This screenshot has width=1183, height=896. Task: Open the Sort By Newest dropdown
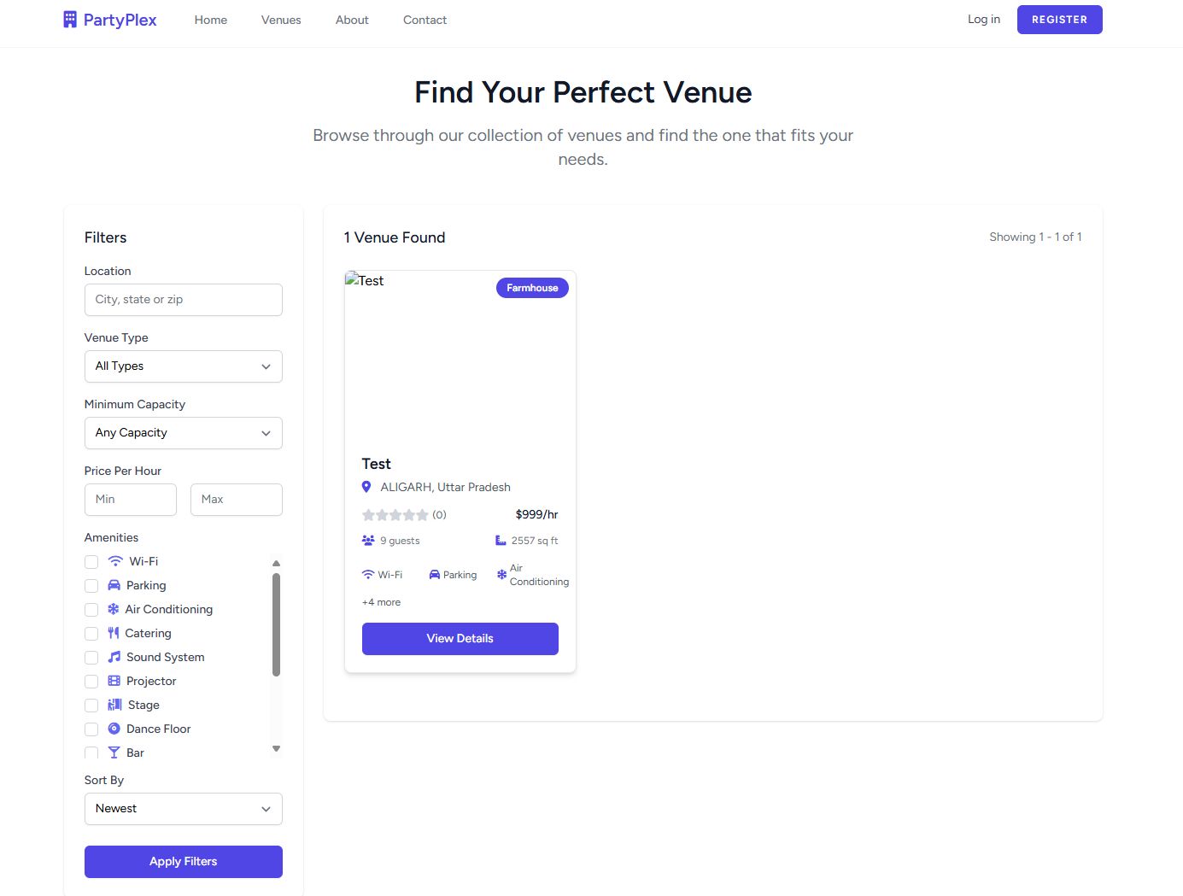183,809
